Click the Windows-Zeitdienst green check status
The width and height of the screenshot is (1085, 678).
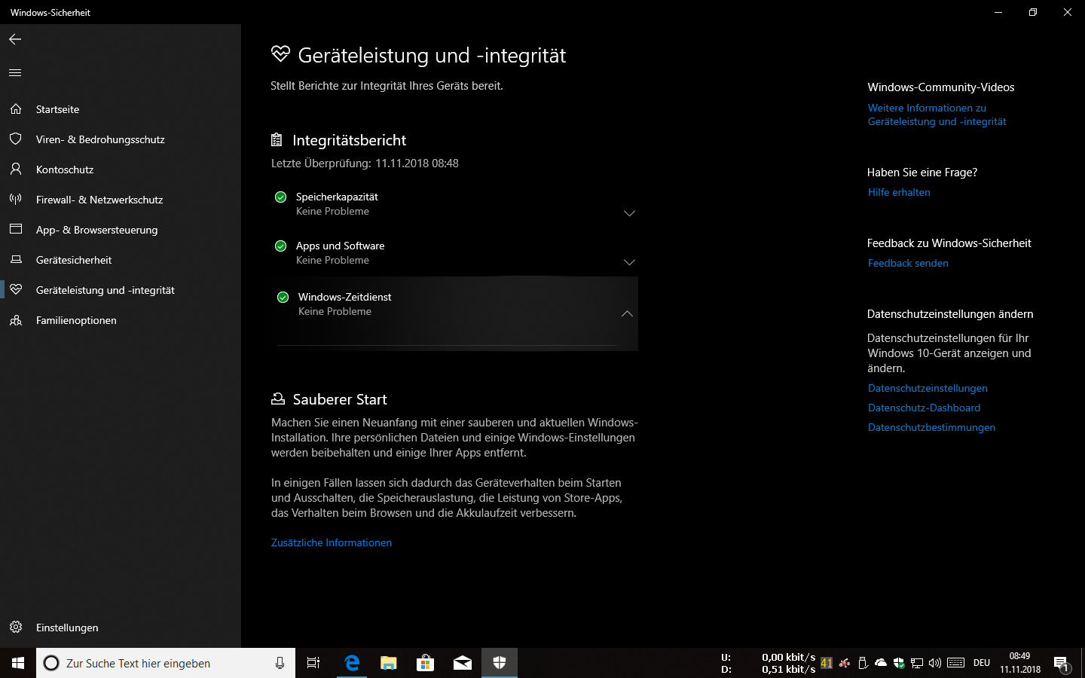[x=283, y=297]
